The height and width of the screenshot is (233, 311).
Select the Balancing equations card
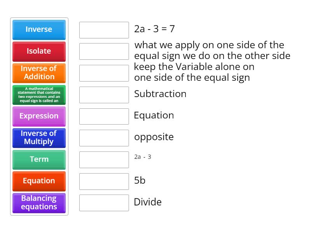click(x=39, y=203)
